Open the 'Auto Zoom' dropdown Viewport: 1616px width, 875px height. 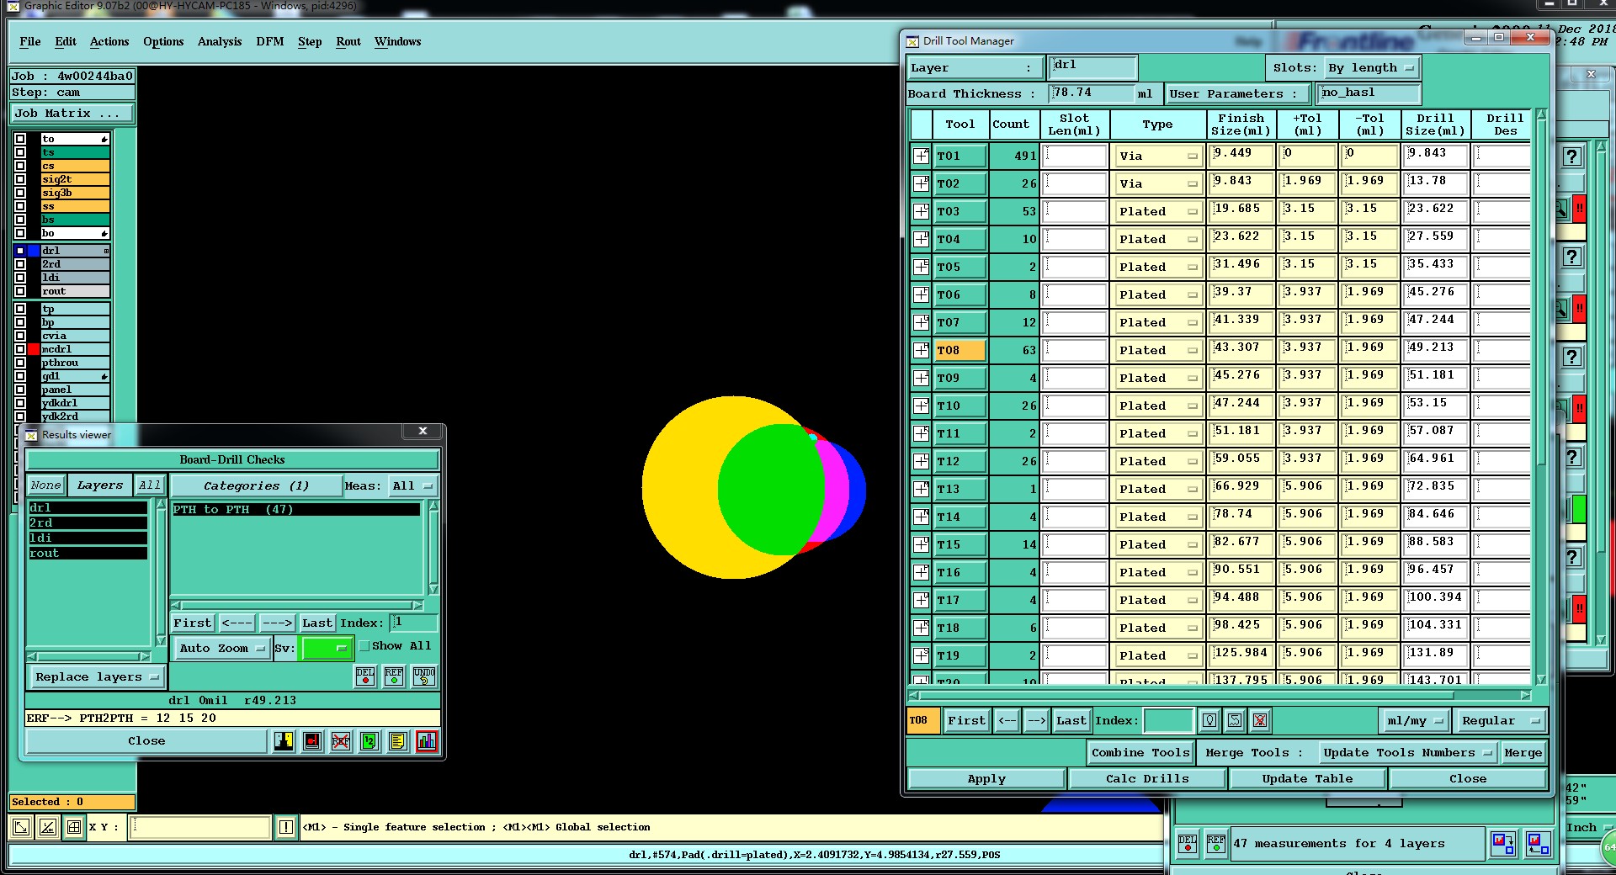pos(222,648)
